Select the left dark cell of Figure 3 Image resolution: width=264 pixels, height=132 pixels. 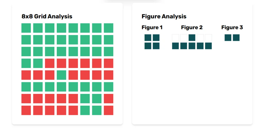tap(228, 38)
